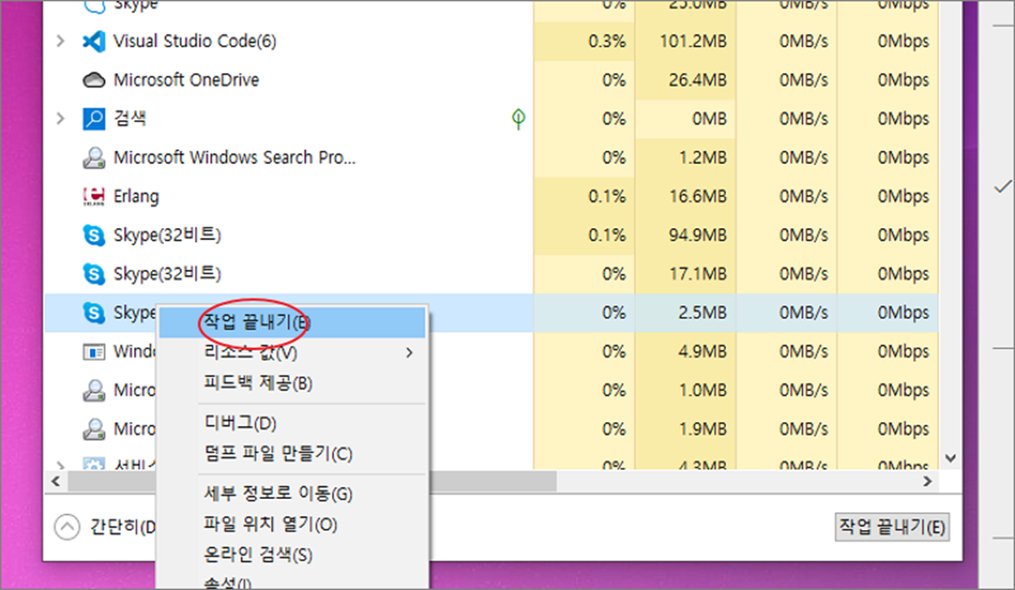The height and width of the screenshot is (590, 1015).
Task: Click the green leaf status icon in 검색 row
Action: [518, 118]
